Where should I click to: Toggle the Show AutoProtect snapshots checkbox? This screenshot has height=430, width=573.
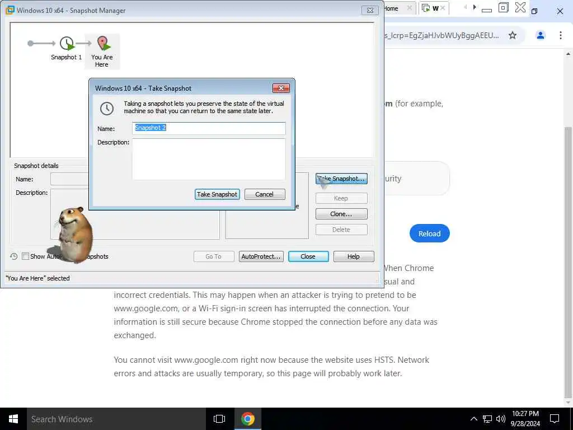pos(26,256)
